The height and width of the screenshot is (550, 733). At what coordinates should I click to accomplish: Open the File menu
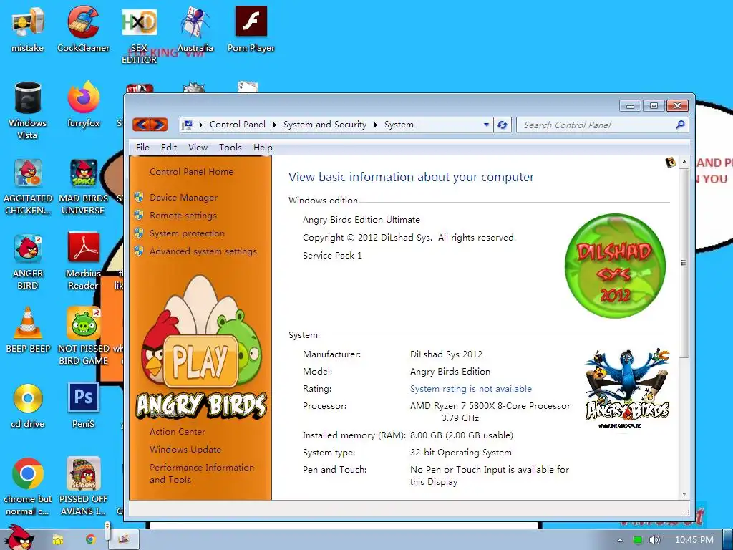142,148
